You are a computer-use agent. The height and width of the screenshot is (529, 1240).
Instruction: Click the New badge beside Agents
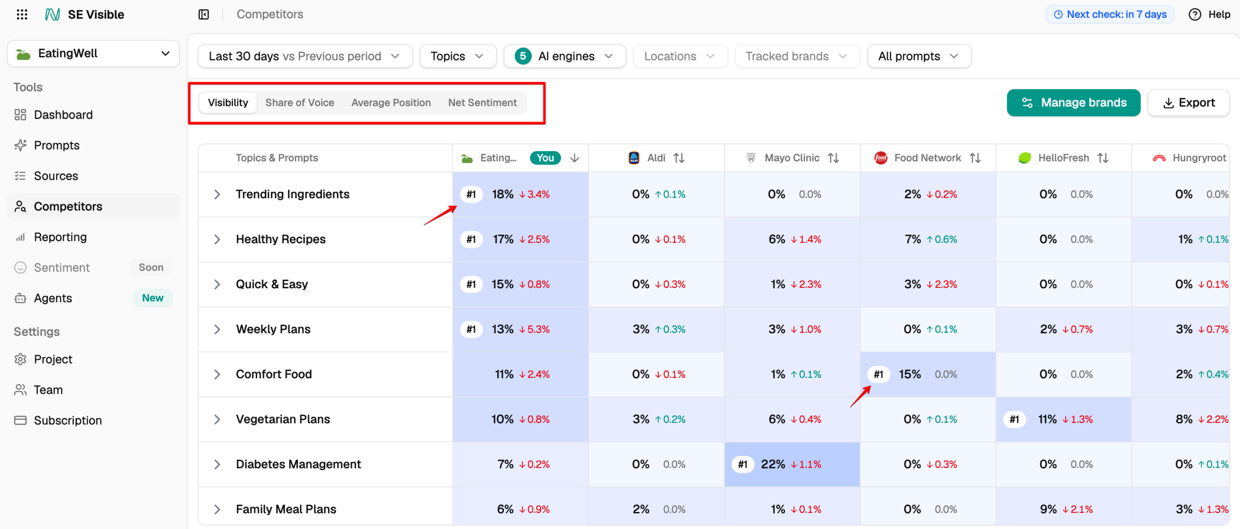(153, 298)
